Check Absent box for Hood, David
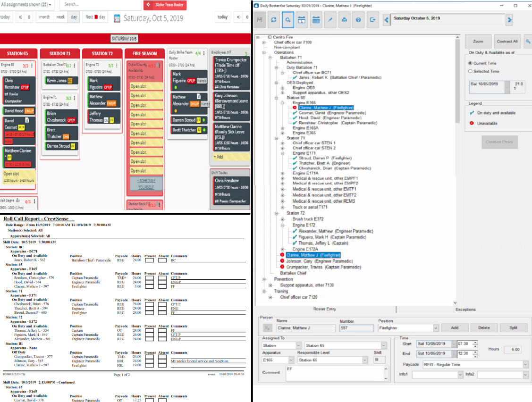The height and width of the screenshot is (402, 532). pyautogui.click(x=162, y=282)
